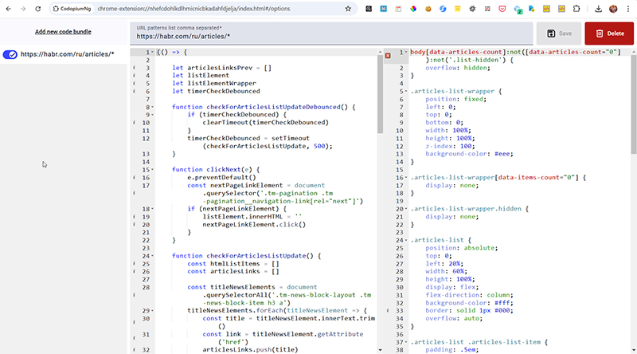The height and width of the screenshot is (354, 637).
Task: Bookmark this page with the star icon
Action: [x=348, y=9]
